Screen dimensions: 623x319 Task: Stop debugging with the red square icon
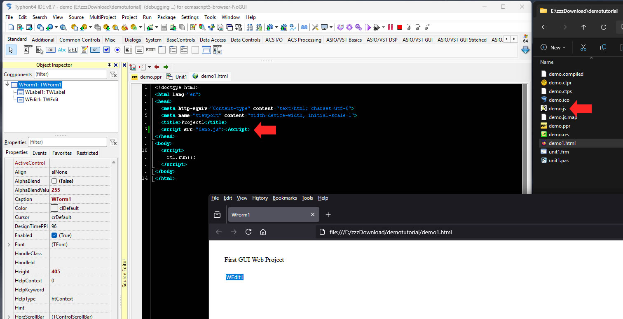pos(400,27)
